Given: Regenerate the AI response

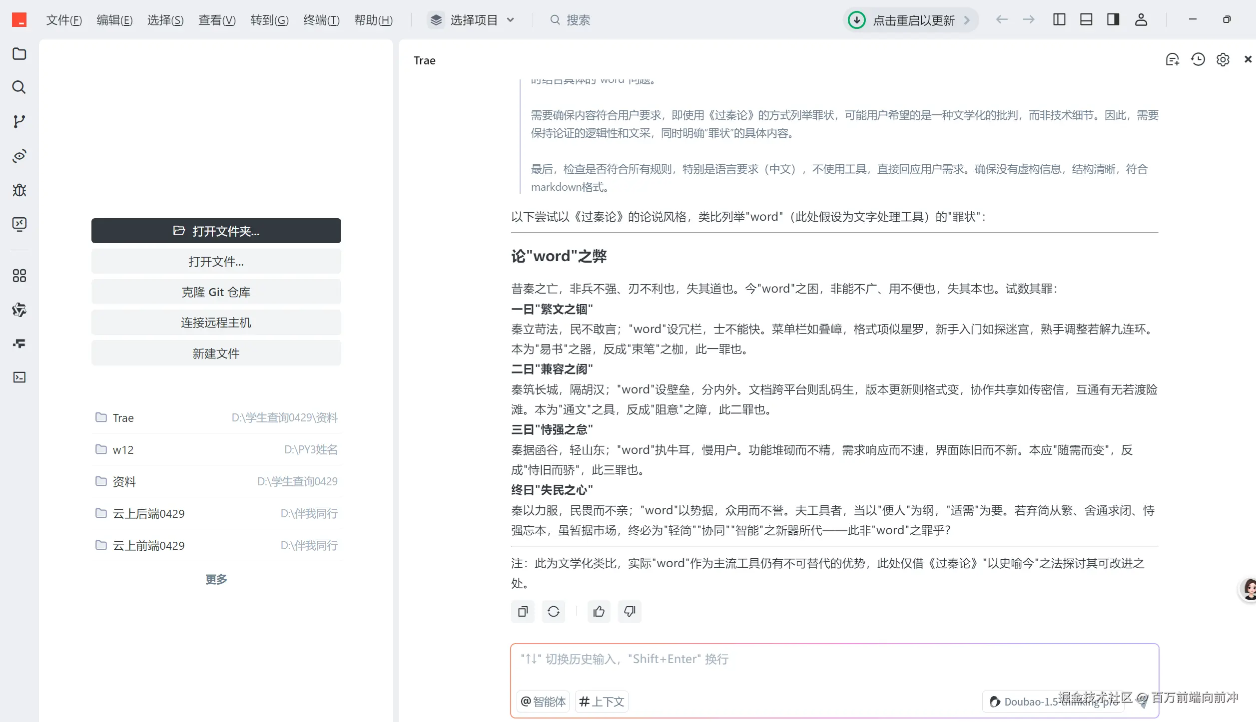Looking at the screenshot, I should 554,611.
